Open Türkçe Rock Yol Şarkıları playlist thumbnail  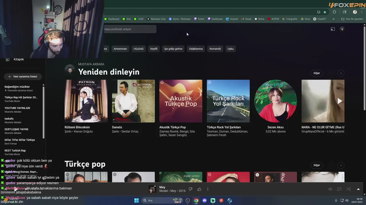(228, 101)
